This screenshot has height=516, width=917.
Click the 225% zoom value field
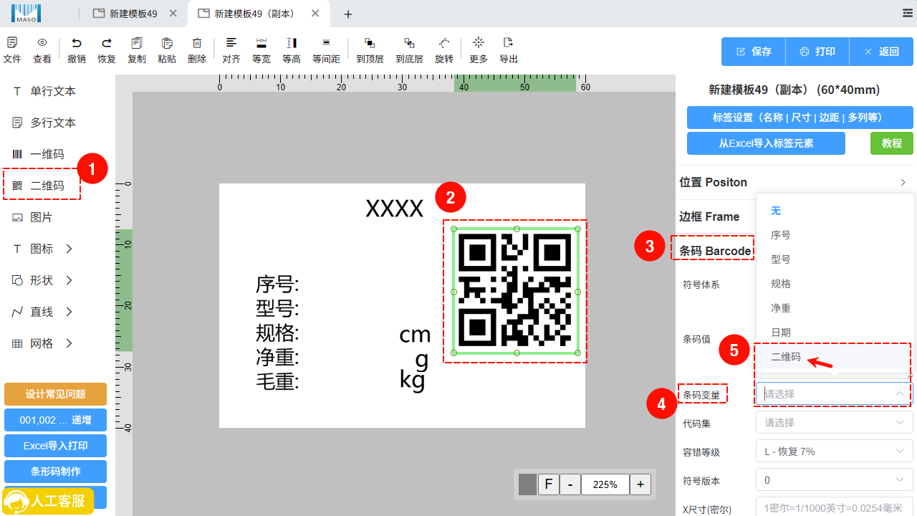pos(605,484)
